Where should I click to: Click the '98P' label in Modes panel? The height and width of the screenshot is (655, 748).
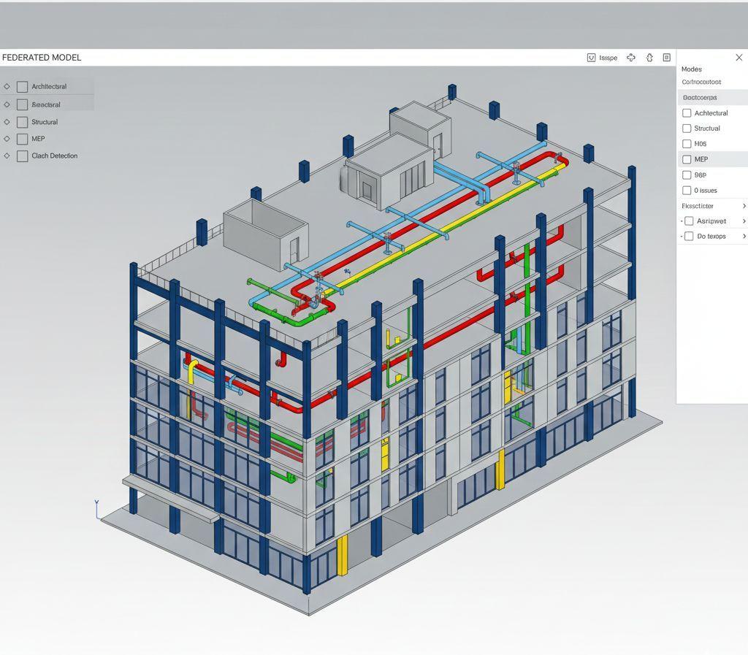700,175
